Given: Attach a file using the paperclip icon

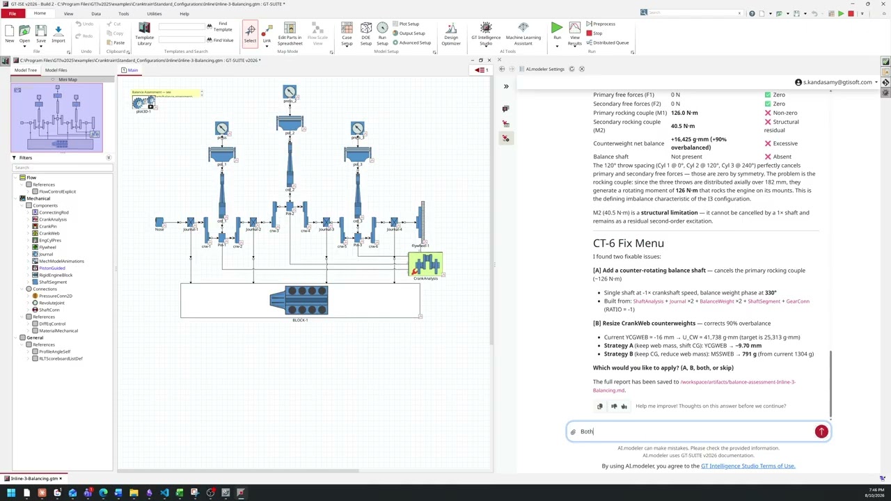Looking at the screenshot, I should [573, 432].
